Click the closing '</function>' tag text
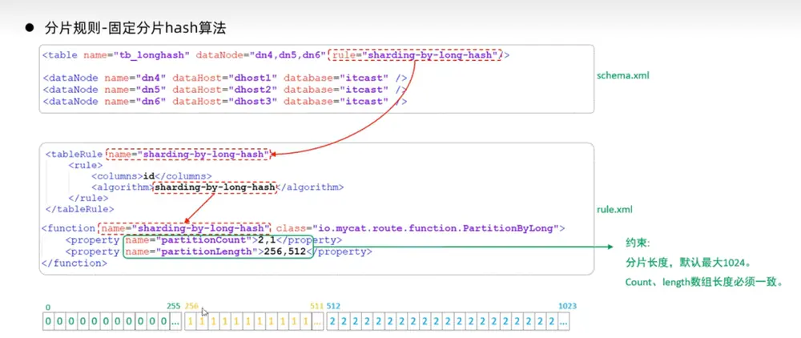801x338 pixels. [x=74, y=264]
